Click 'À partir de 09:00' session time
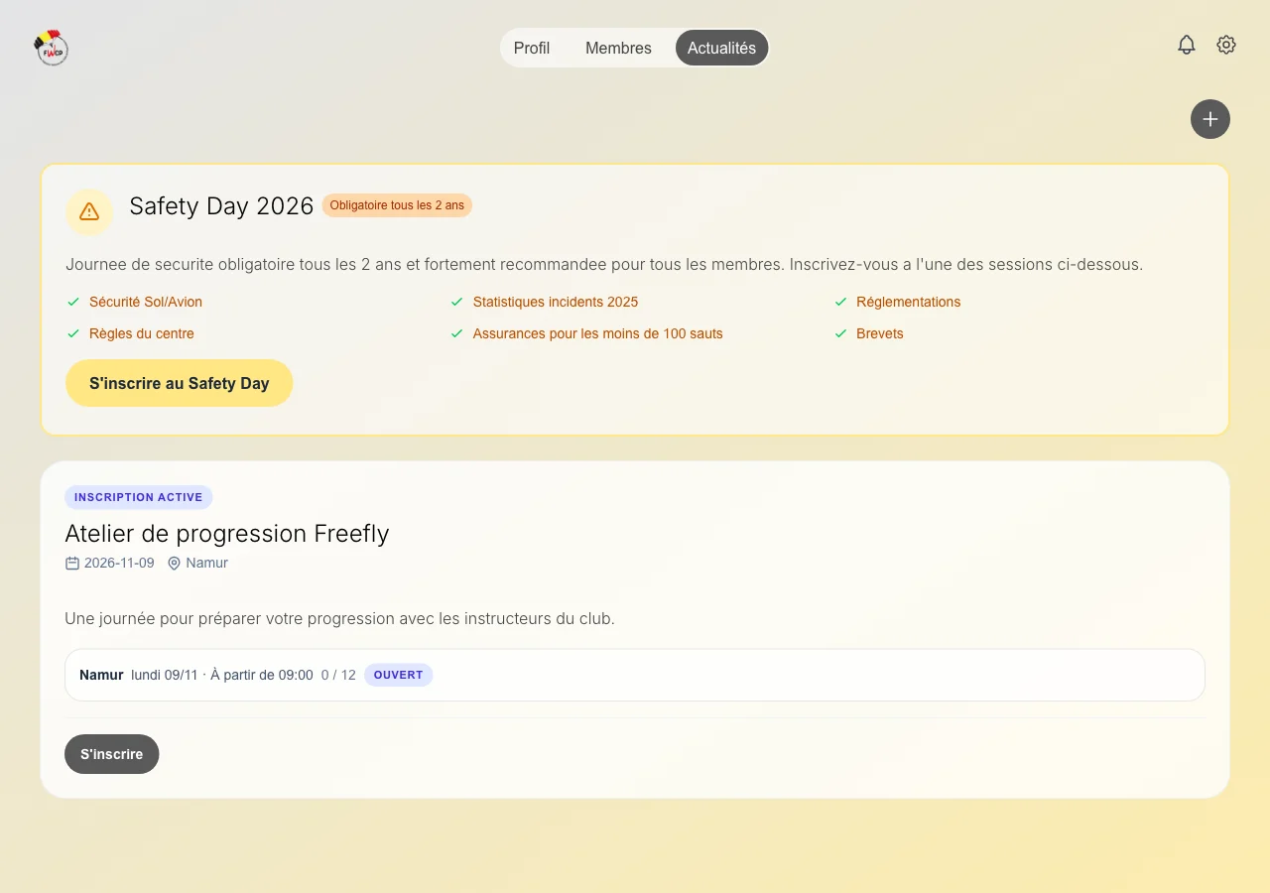This screenshot has height=893, width=1270. pos(262,675)
